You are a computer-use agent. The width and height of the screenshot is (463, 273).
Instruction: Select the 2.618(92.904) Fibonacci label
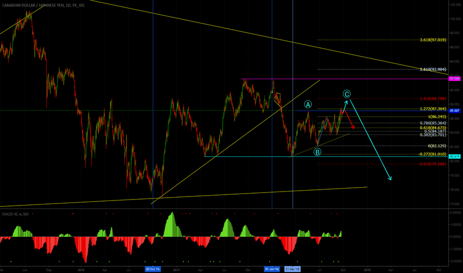tap(433, 69)
